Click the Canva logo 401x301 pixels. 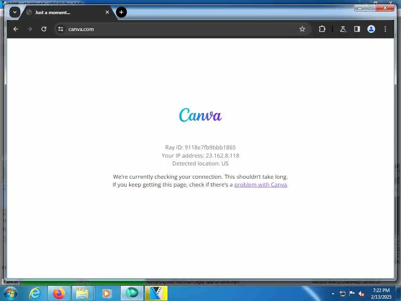(x=200, y=115)
